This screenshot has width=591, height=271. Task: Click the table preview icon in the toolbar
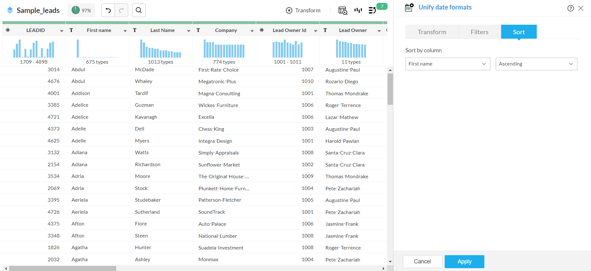(343, 10)
